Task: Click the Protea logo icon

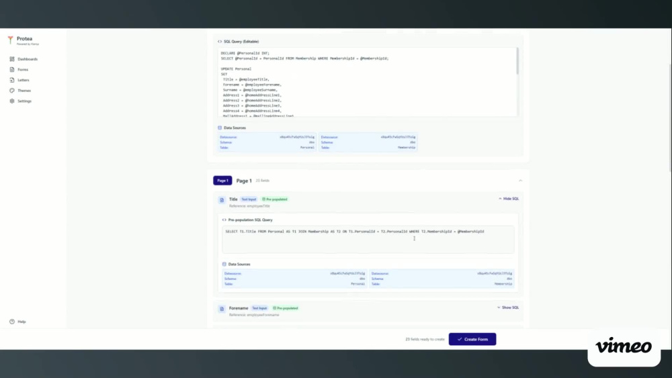Action: pos(10,40)
